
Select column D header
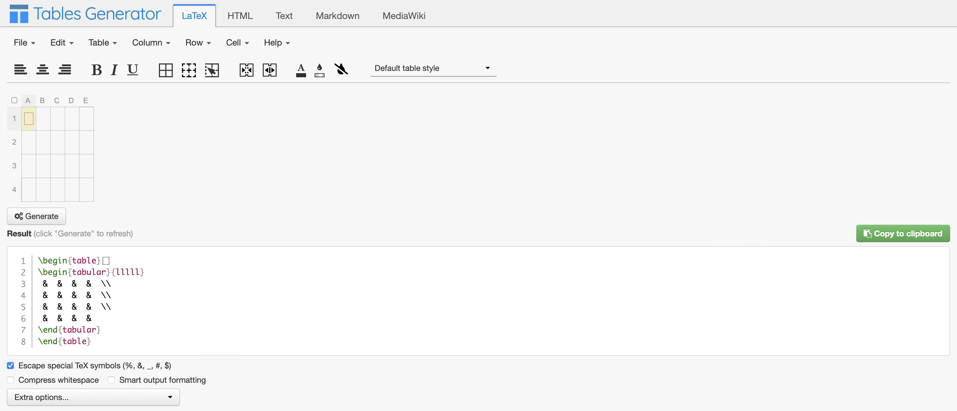tap(71, 100)
